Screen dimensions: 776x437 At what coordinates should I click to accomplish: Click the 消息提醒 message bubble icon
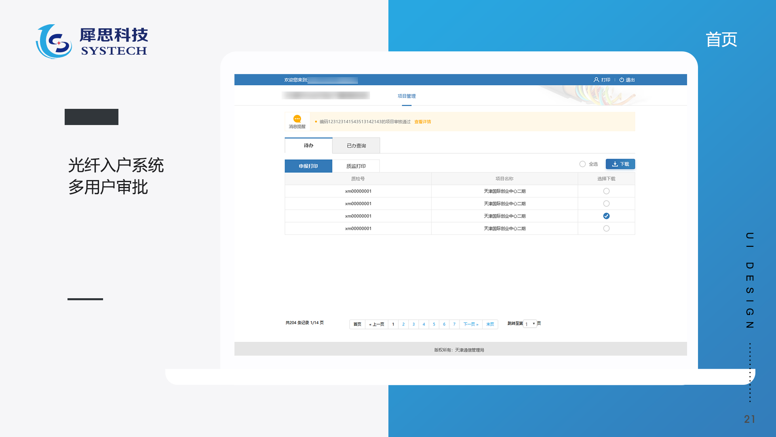tap(297, 119)
